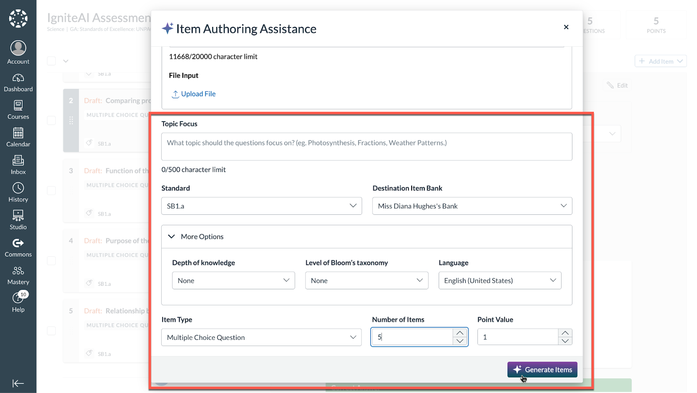Click the SB1.a tag icon on item 3
The image size is (697, 393).
tap(89, 213)
